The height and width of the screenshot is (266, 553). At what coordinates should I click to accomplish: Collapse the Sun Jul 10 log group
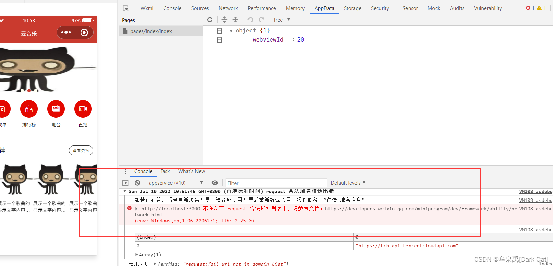coord(125,191)
